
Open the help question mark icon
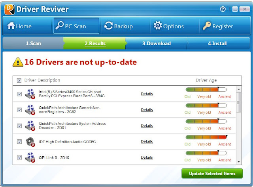(223, 9)
